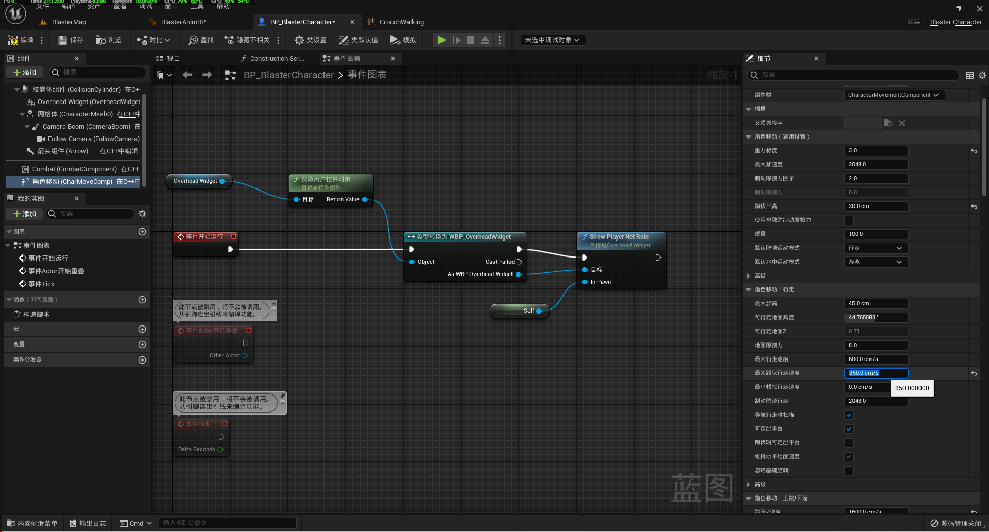Add a new variable with plus icon
Image resolution: width=989 pixels, height=532 pixels.
point(142,345)
